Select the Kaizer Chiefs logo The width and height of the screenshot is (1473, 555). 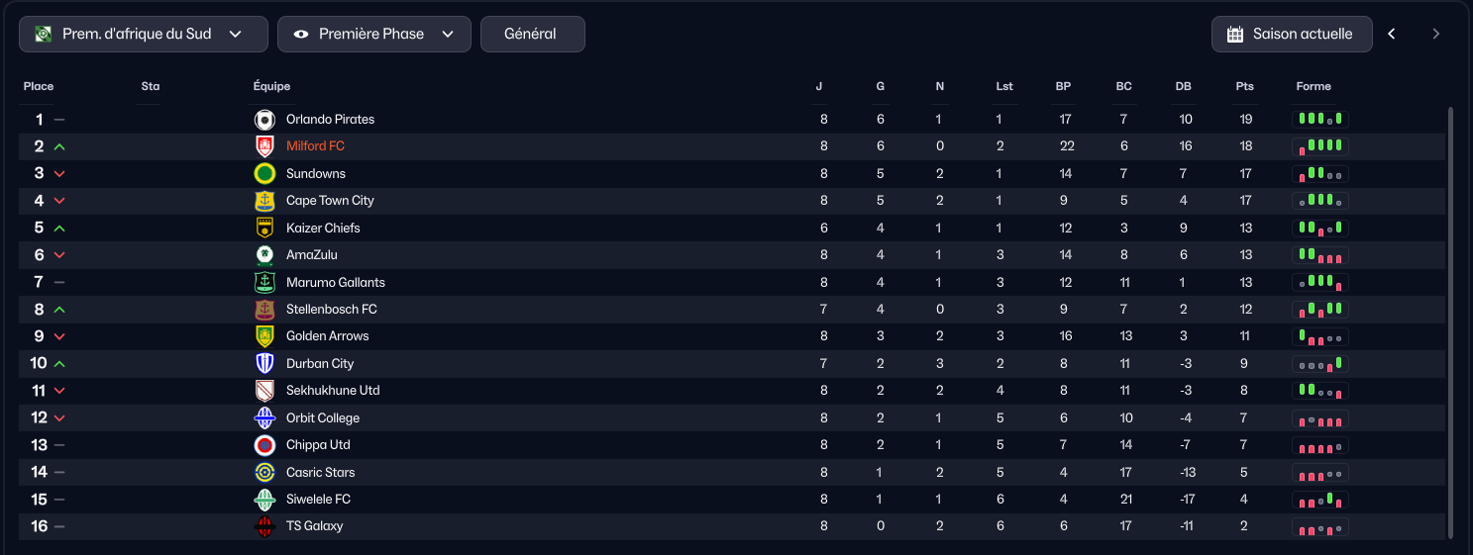(x=264, y=229)
